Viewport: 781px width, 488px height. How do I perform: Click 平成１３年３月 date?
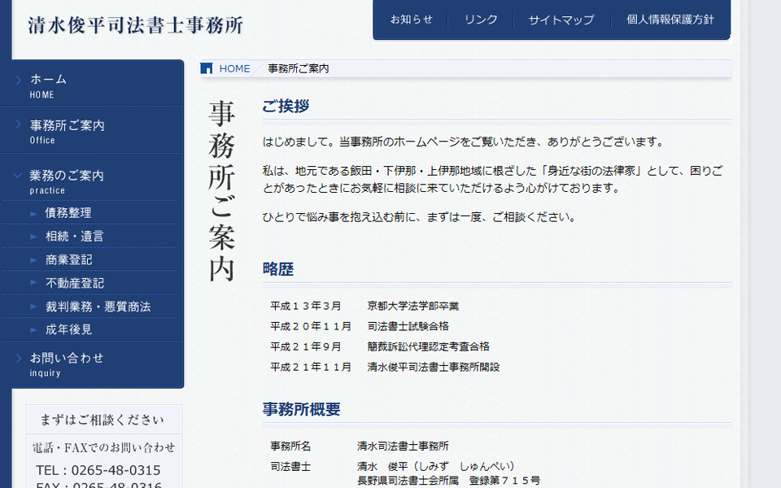pos(306,306)
